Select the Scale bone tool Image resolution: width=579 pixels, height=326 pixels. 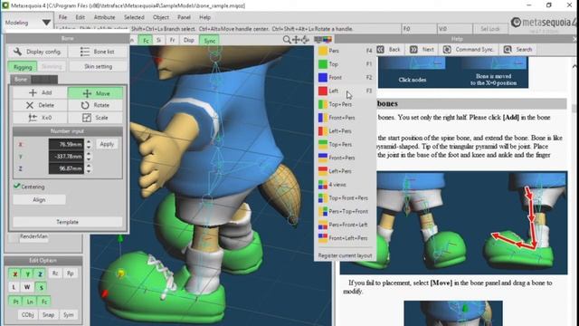point(95,118)
